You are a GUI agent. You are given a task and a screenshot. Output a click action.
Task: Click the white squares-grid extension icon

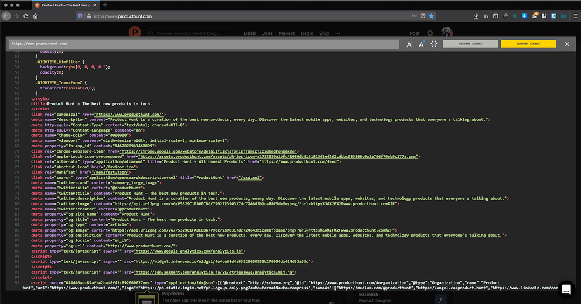coord(544,16)
